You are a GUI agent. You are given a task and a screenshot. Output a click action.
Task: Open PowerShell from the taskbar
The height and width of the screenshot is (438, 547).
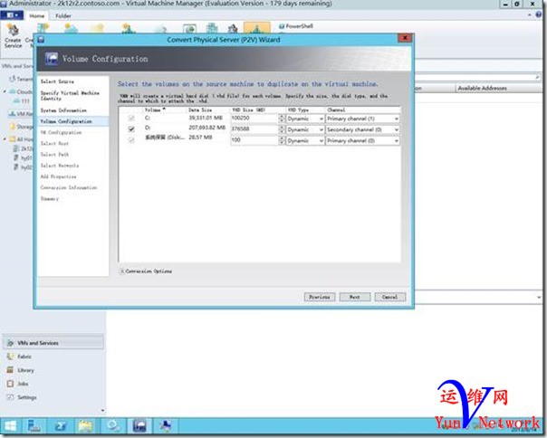tap(60, 426)
